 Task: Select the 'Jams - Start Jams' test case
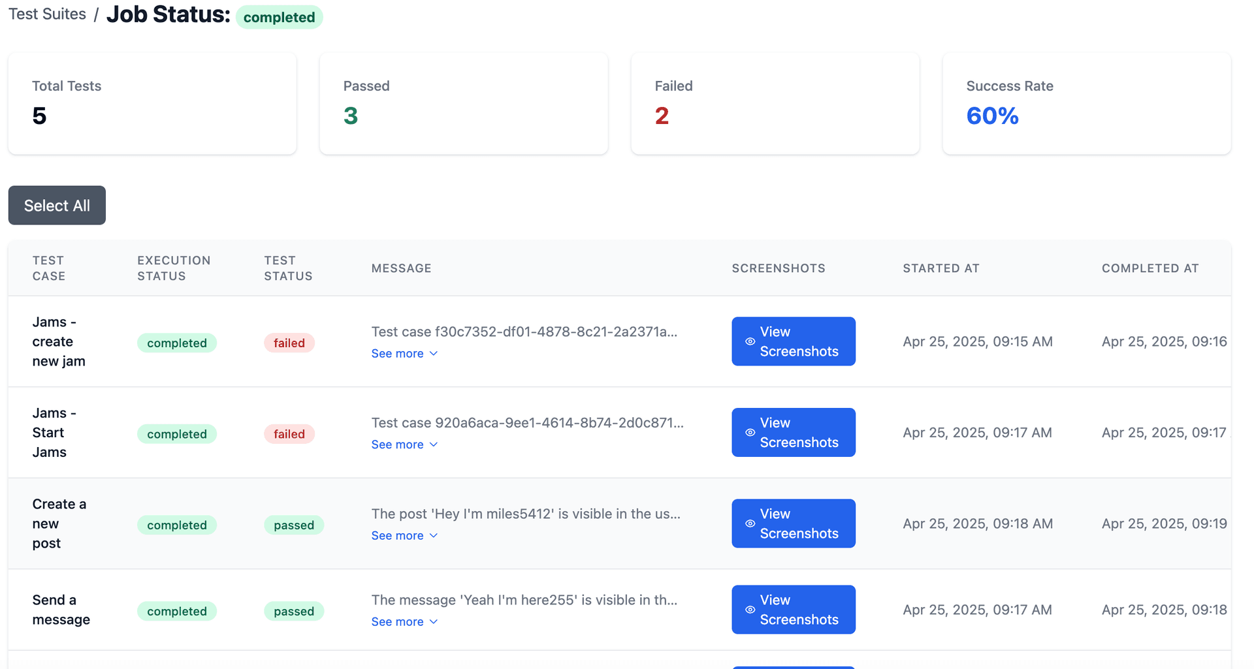coord(54,432)
